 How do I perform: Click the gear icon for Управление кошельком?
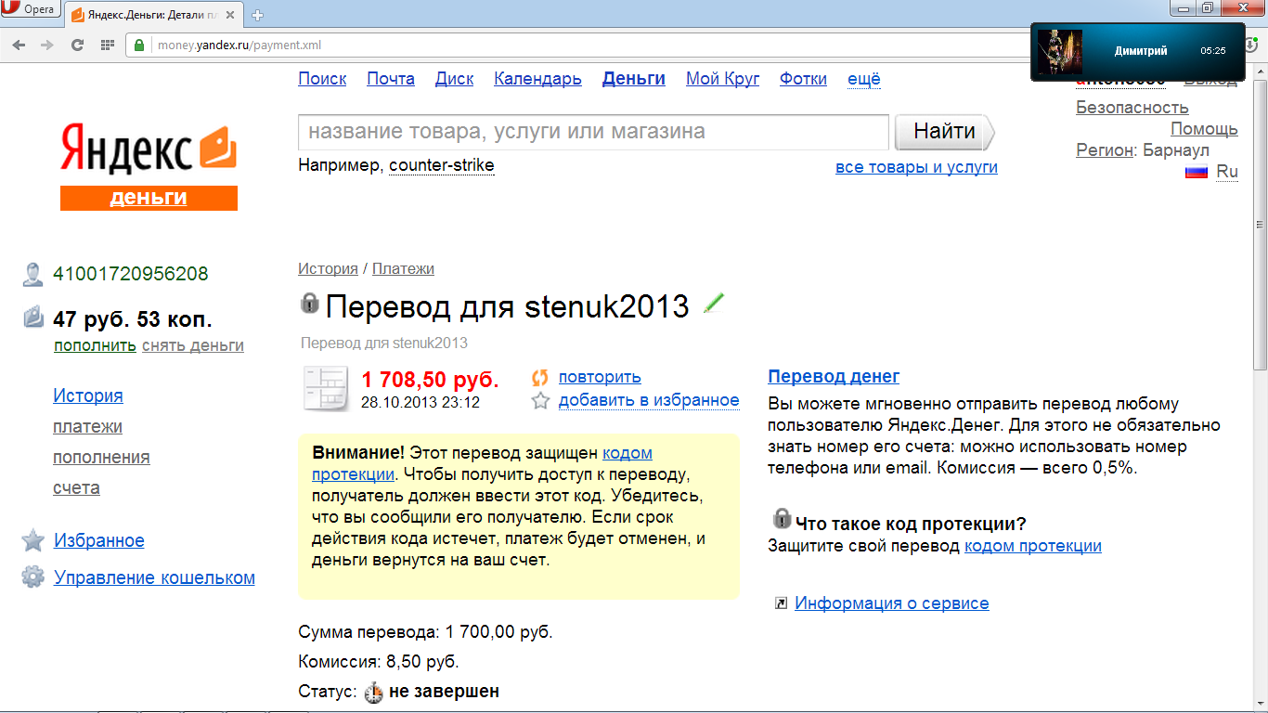click(x=33, y=577)
